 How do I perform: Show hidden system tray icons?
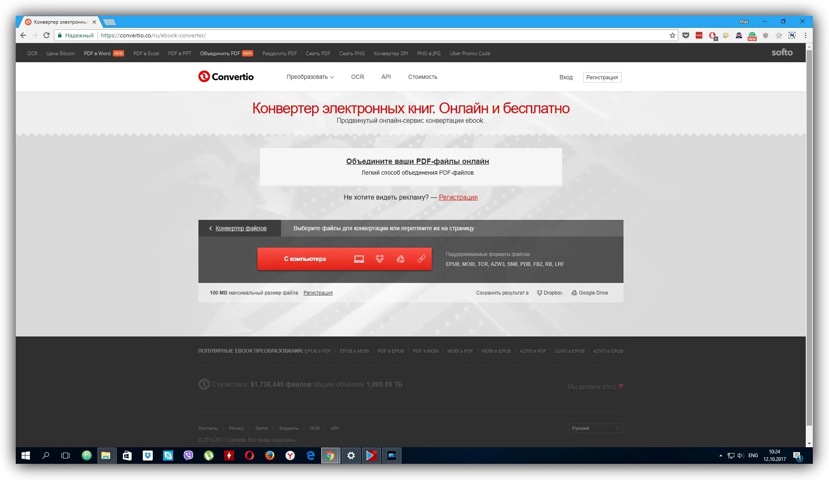click(721, 456)
